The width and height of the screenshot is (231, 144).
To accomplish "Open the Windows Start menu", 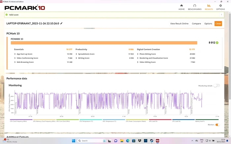I will tap(74, 141).
